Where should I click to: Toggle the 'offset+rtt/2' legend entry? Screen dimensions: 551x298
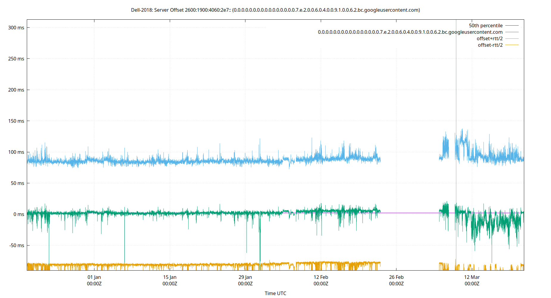(490, 38)
